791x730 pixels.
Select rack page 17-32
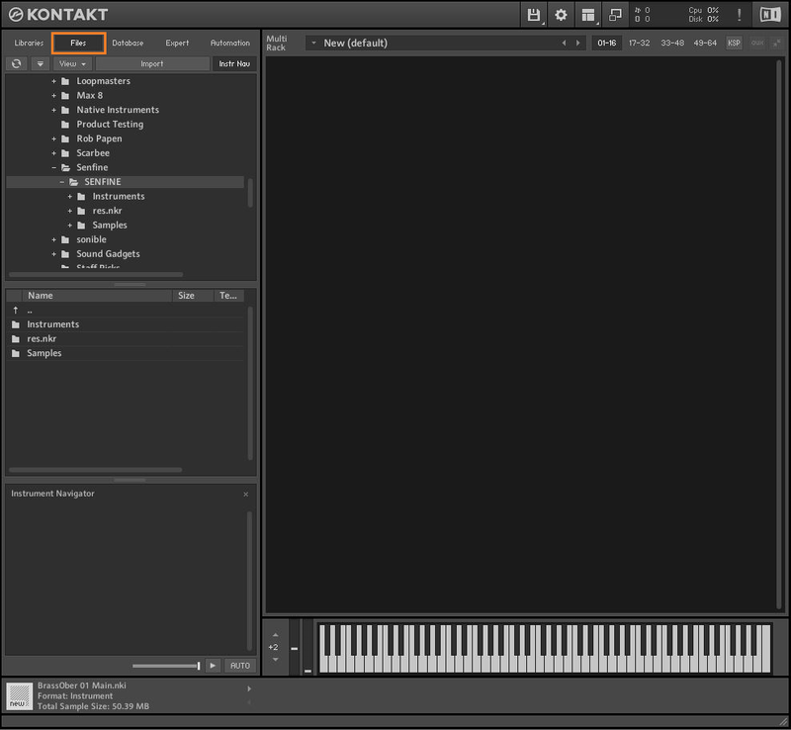point(639,43)
